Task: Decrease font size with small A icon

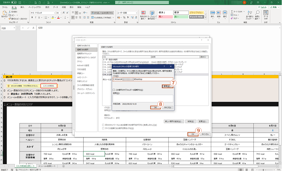Action: pos(67,13)
